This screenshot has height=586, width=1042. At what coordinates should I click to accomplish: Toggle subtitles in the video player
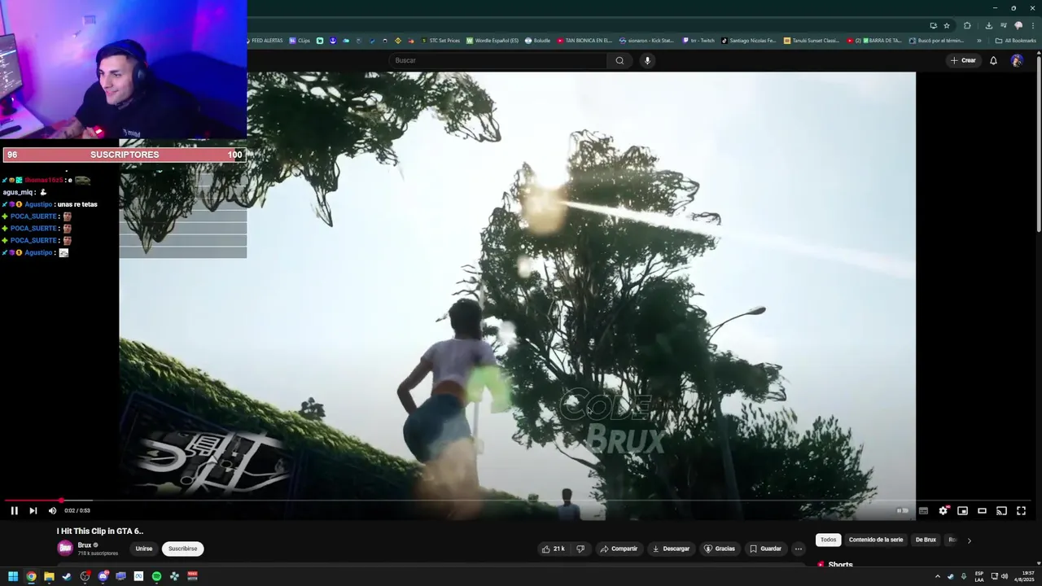pos(923,510)
